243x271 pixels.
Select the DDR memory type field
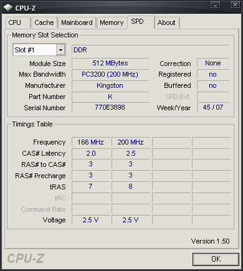[151, 50]
